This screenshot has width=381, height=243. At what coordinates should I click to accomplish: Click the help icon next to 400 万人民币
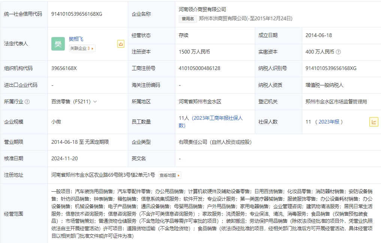[x=339, y=52]
